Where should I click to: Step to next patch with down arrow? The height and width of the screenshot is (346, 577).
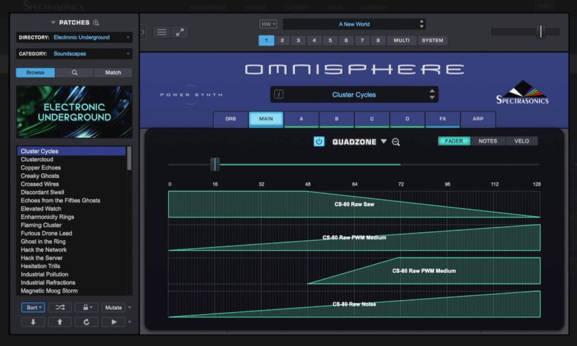(33, 322)
